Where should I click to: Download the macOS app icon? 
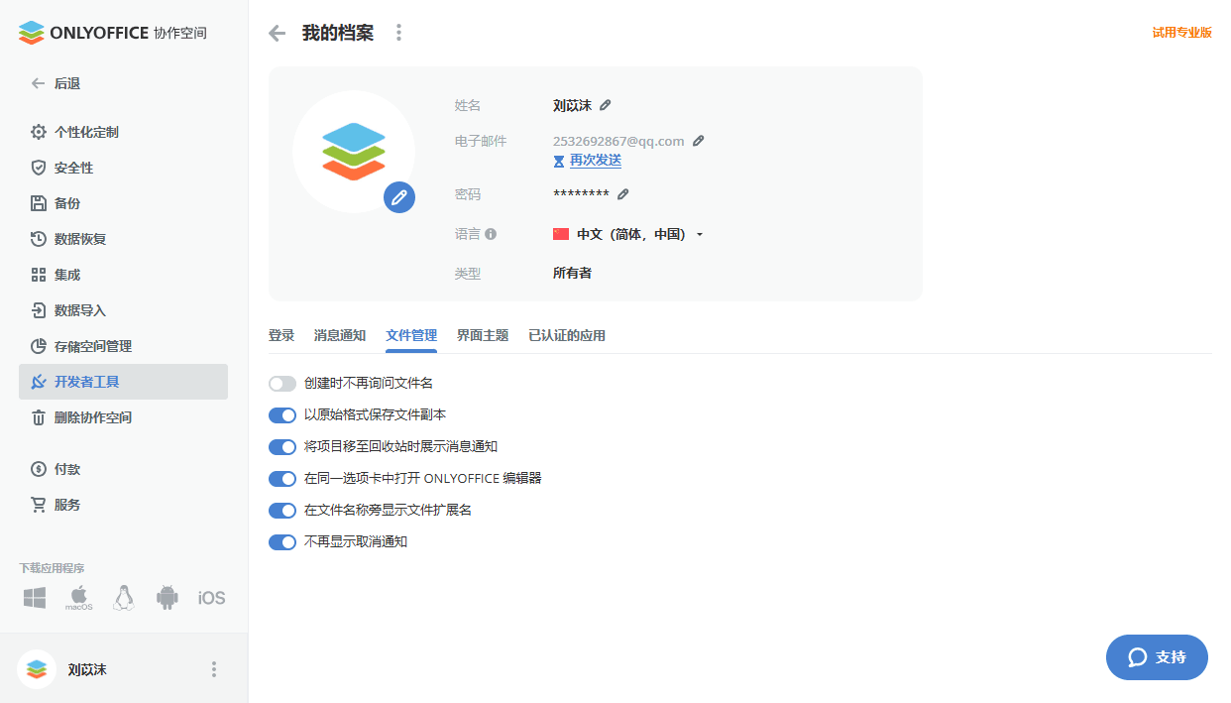click(79, 598)
